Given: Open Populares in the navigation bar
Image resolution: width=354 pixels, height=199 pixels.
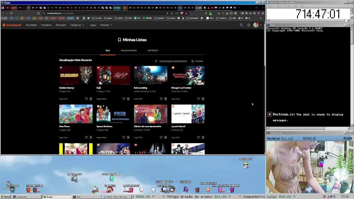Looking at the screenshot, I should click(46, 25).
